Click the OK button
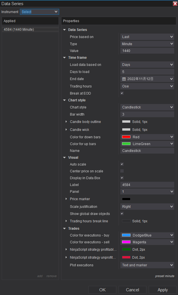Viewport: 178px width, 295px height. click(x=102, y=290)
